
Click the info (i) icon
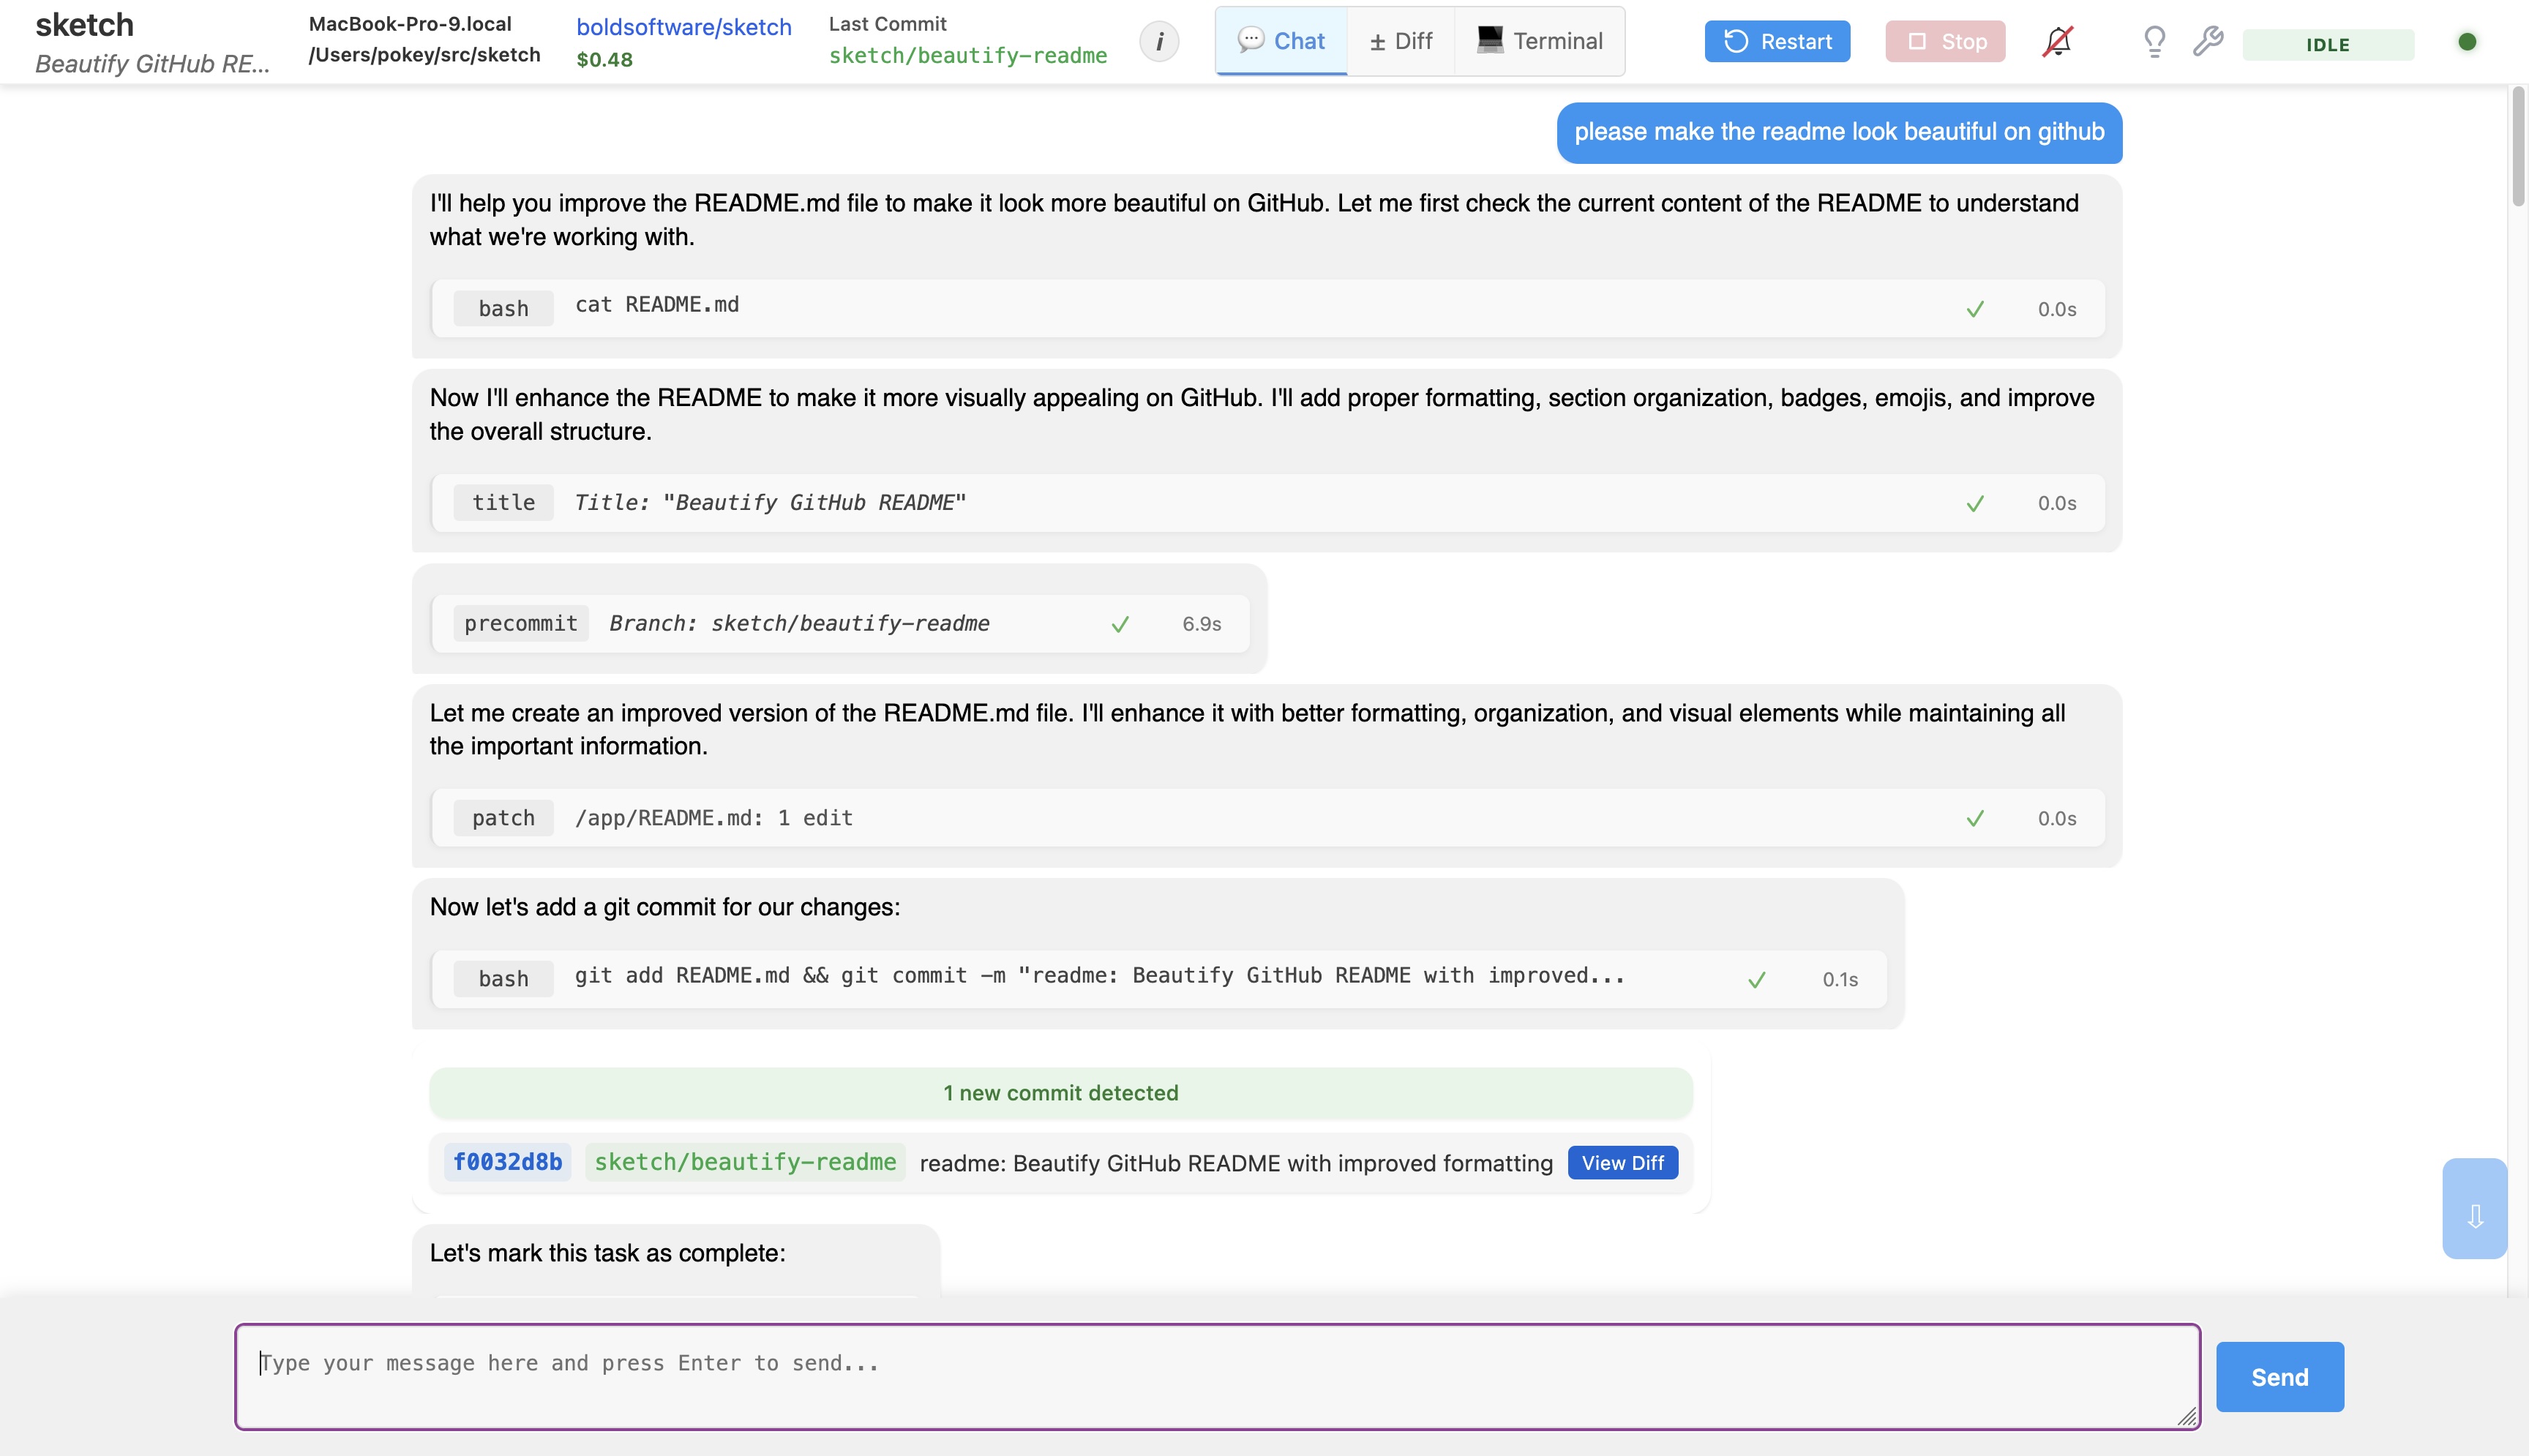[x=1159, y=42]
